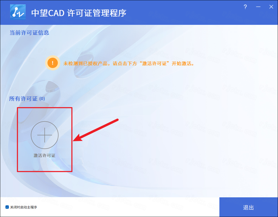Click the quoted “激活许可证” text in the warning
278x217 pixels.
[154, 63]
